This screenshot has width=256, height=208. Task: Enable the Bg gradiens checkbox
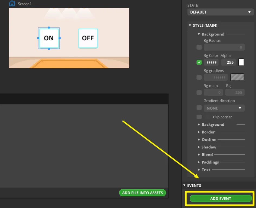click(199, 77)
